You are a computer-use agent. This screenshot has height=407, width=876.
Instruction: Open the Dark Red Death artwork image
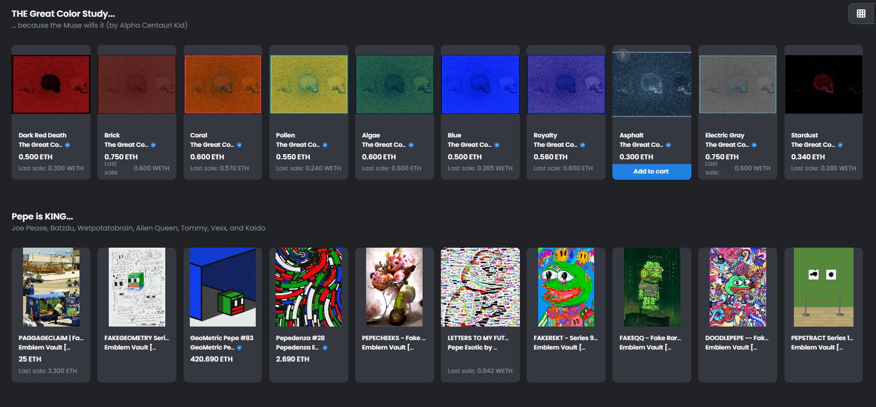[51, 84]
